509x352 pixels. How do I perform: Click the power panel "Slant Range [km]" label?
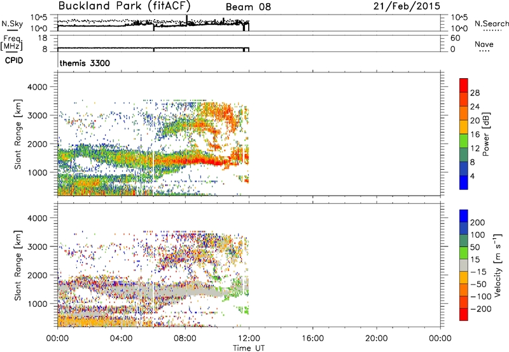18,134
